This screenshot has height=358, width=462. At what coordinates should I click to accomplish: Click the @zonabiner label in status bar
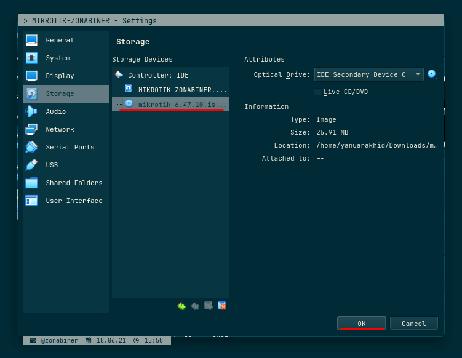(x=60, y=340)
